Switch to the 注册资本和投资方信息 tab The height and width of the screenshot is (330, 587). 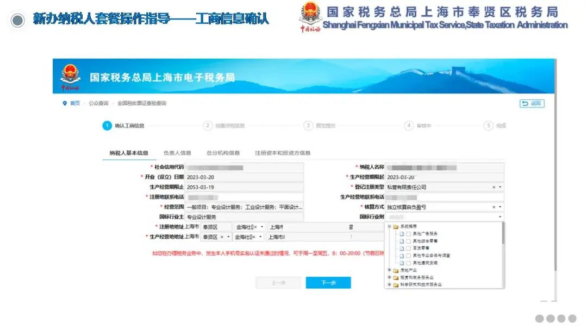tap(283, 153)
